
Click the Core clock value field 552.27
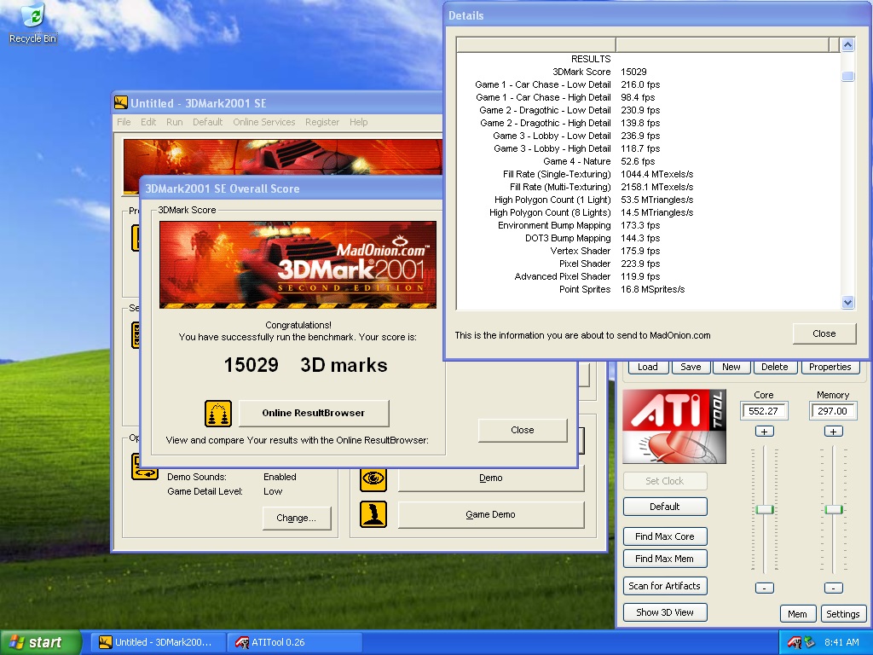coord(764,411)
